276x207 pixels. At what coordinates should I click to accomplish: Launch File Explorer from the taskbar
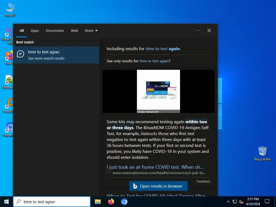pos(98,202)
